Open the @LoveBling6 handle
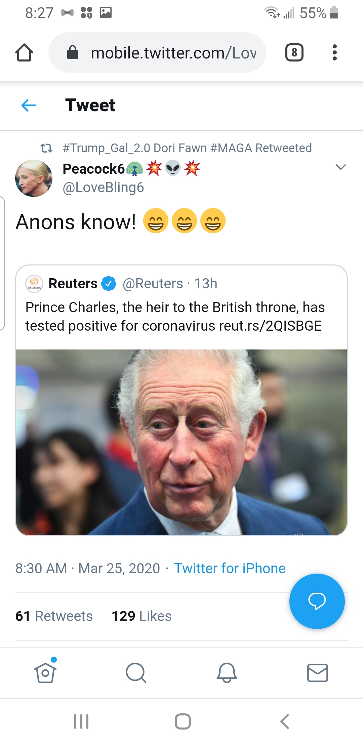Image resolution: width=363 pixels, height=746 pixels. coord(103,188)
